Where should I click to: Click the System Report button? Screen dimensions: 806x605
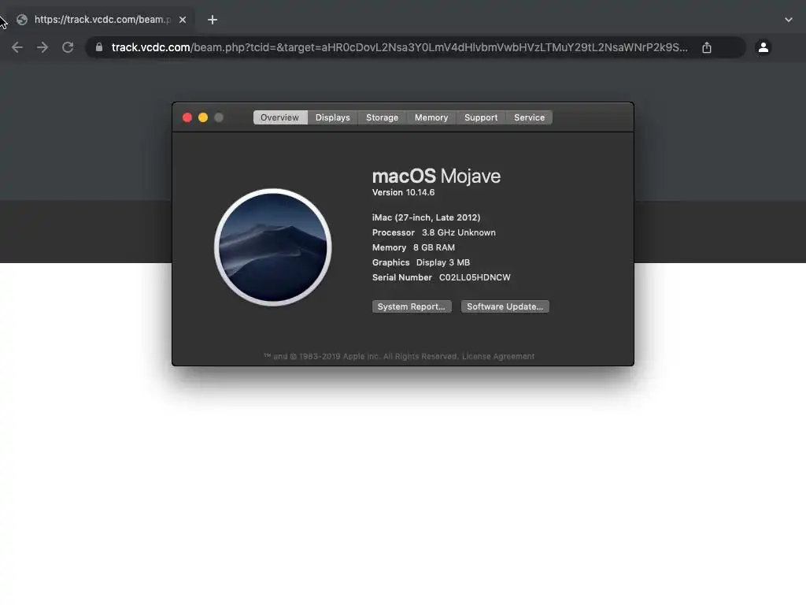[x=412, y=306]
